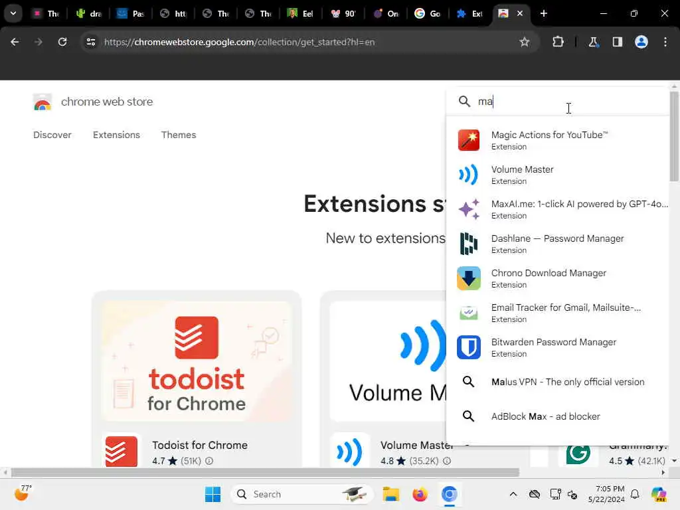Click the Bitwarden shield icon

(x=469, y=347)
